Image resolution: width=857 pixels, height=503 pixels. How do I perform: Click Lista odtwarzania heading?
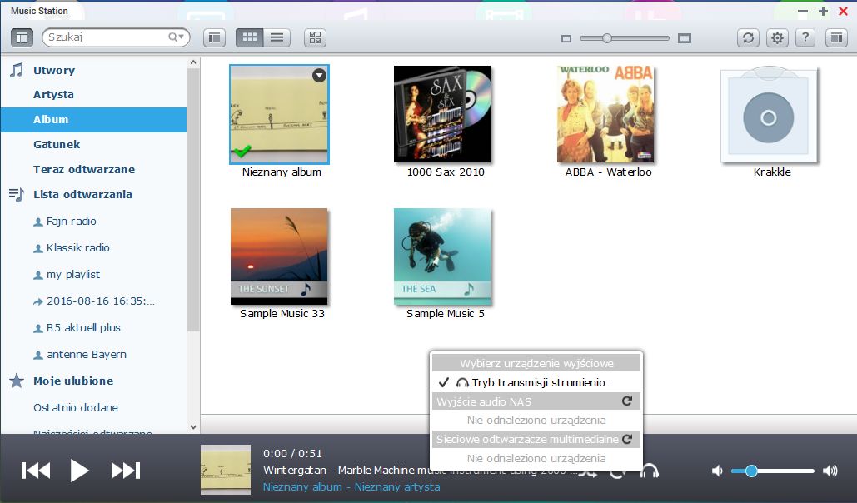(x=82, y=195)
